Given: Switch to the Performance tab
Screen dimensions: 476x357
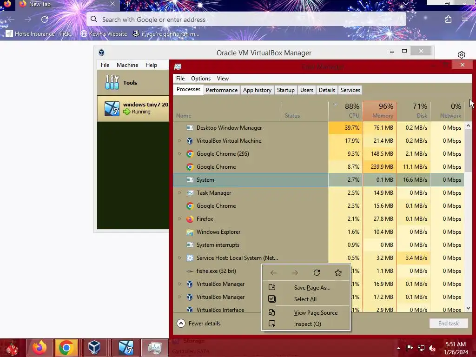Looking at the screenshot, I should coord(222,90).
